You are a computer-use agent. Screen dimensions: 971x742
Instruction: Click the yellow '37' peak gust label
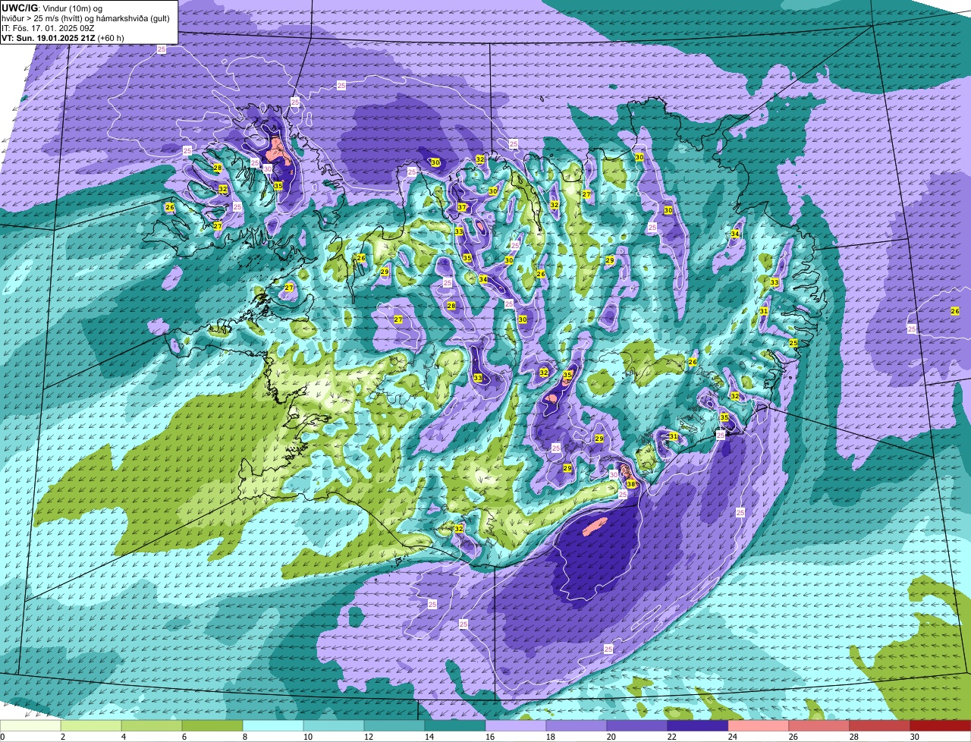tap(462, 207)
